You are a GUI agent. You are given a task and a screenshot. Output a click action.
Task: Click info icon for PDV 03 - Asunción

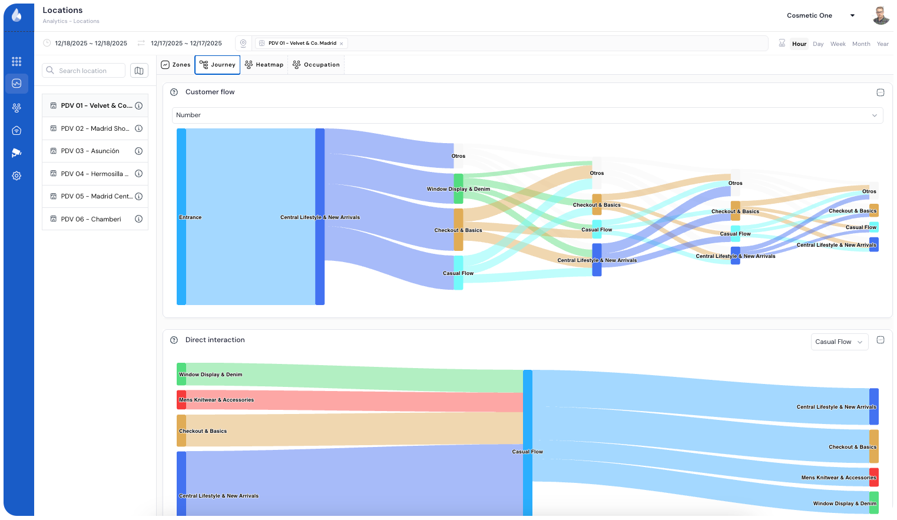(139, 151)
